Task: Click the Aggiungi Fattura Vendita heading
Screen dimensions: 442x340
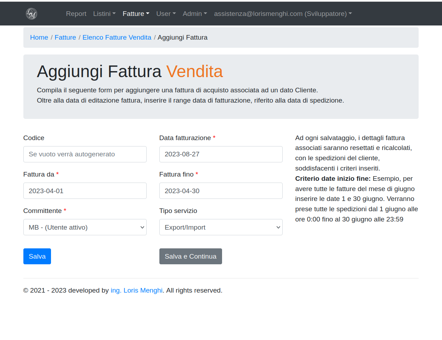Action: [x=130, y=71]
